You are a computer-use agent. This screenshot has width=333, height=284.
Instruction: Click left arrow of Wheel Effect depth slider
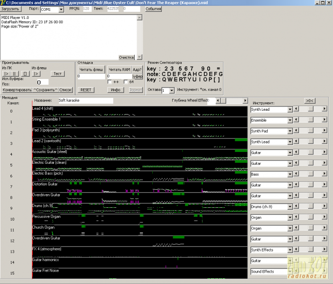pyautogui.click(x=218, y=100)
